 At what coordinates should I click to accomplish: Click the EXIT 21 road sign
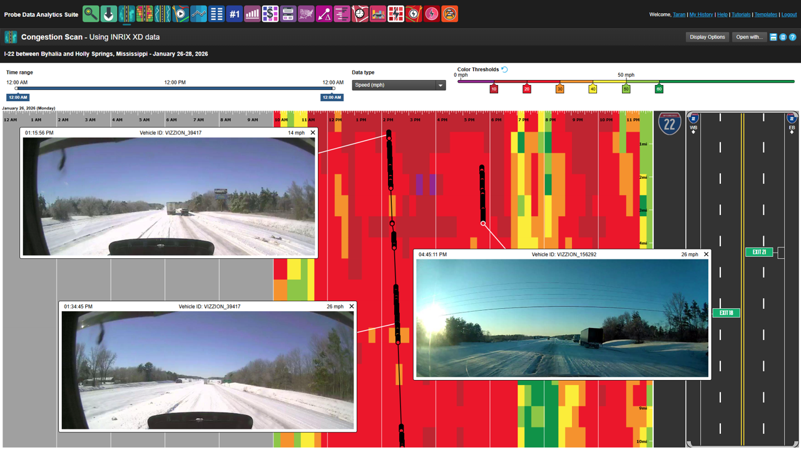[x=759, y=252]
